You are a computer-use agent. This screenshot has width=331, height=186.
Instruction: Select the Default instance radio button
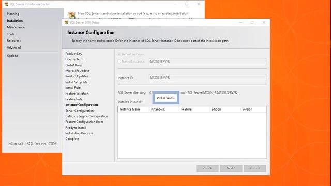(119, 54)
